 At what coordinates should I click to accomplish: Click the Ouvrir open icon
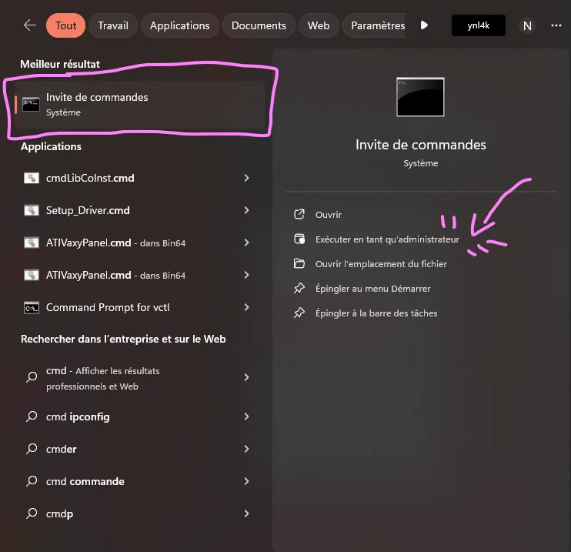(299, 215)
